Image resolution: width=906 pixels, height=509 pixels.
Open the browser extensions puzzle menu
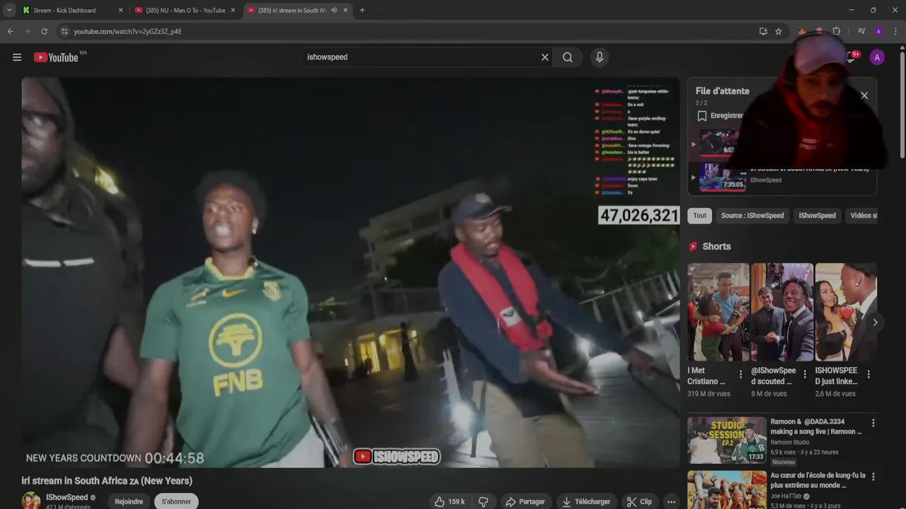(x=836, y=31)
